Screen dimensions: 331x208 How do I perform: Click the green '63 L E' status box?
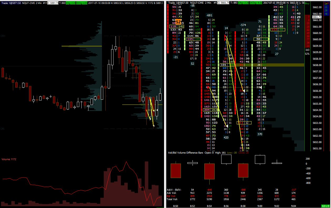pyautogui.click(x=325, y=206)
